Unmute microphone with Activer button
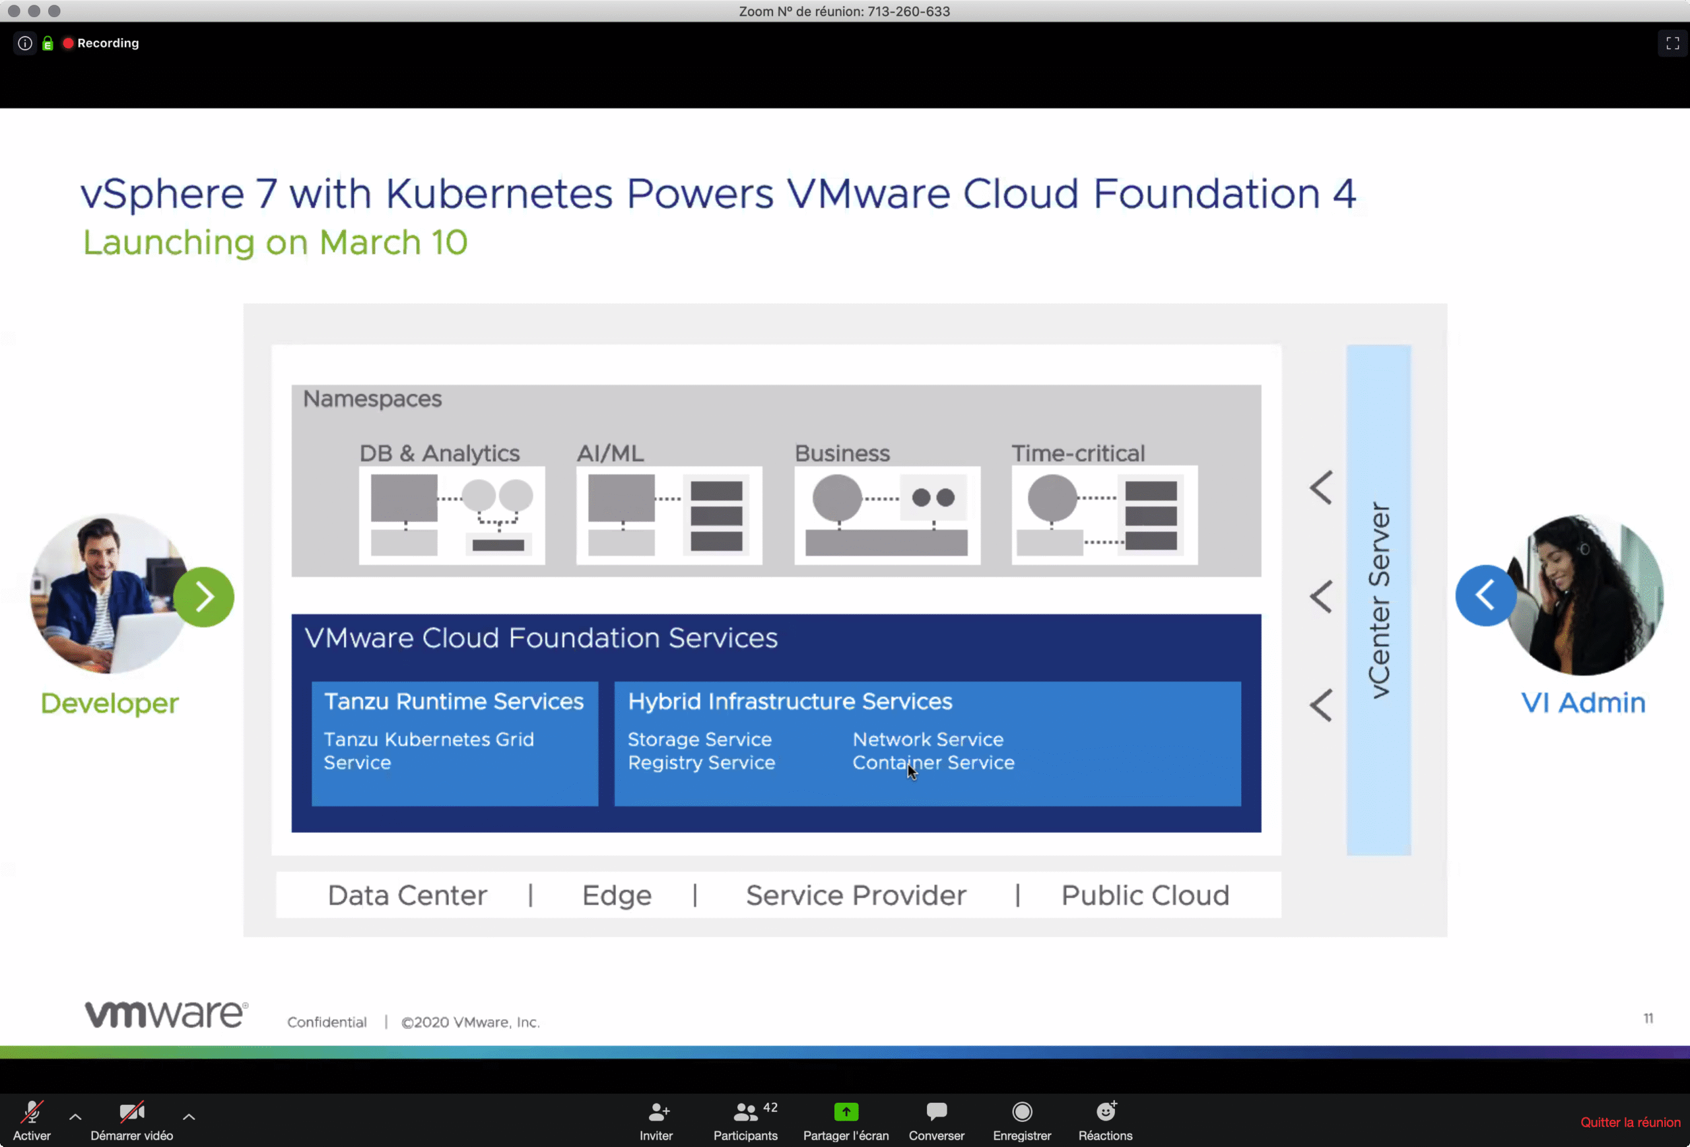Screen dimensions: 1690x1147 click(32, 1120)
